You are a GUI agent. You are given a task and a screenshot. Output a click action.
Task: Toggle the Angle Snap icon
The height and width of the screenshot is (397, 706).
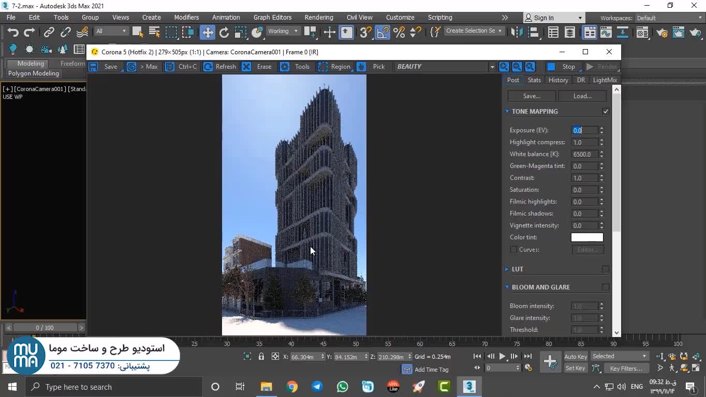point(383,32)
